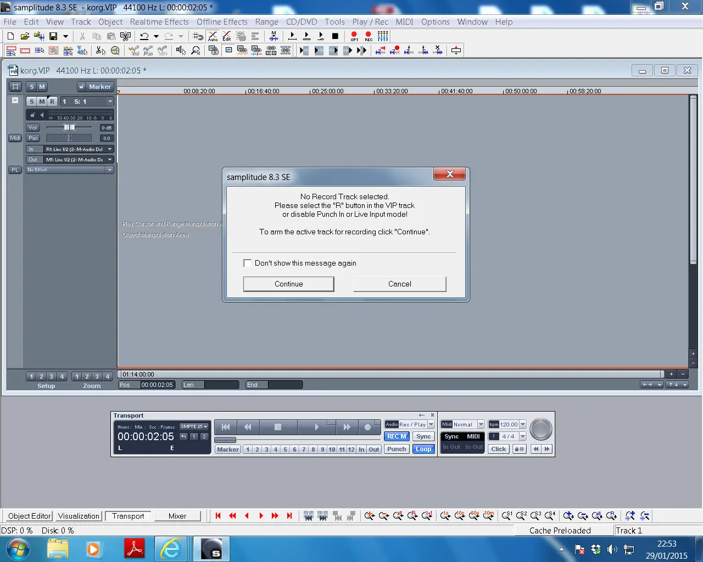This screenshot has height=562, width=703.
Task: Click the Transport rewind button
Action: [248, 427]
